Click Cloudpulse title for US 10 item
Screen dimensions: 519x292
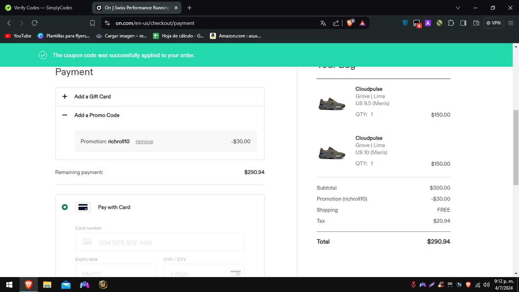click(x=369, y=138)
